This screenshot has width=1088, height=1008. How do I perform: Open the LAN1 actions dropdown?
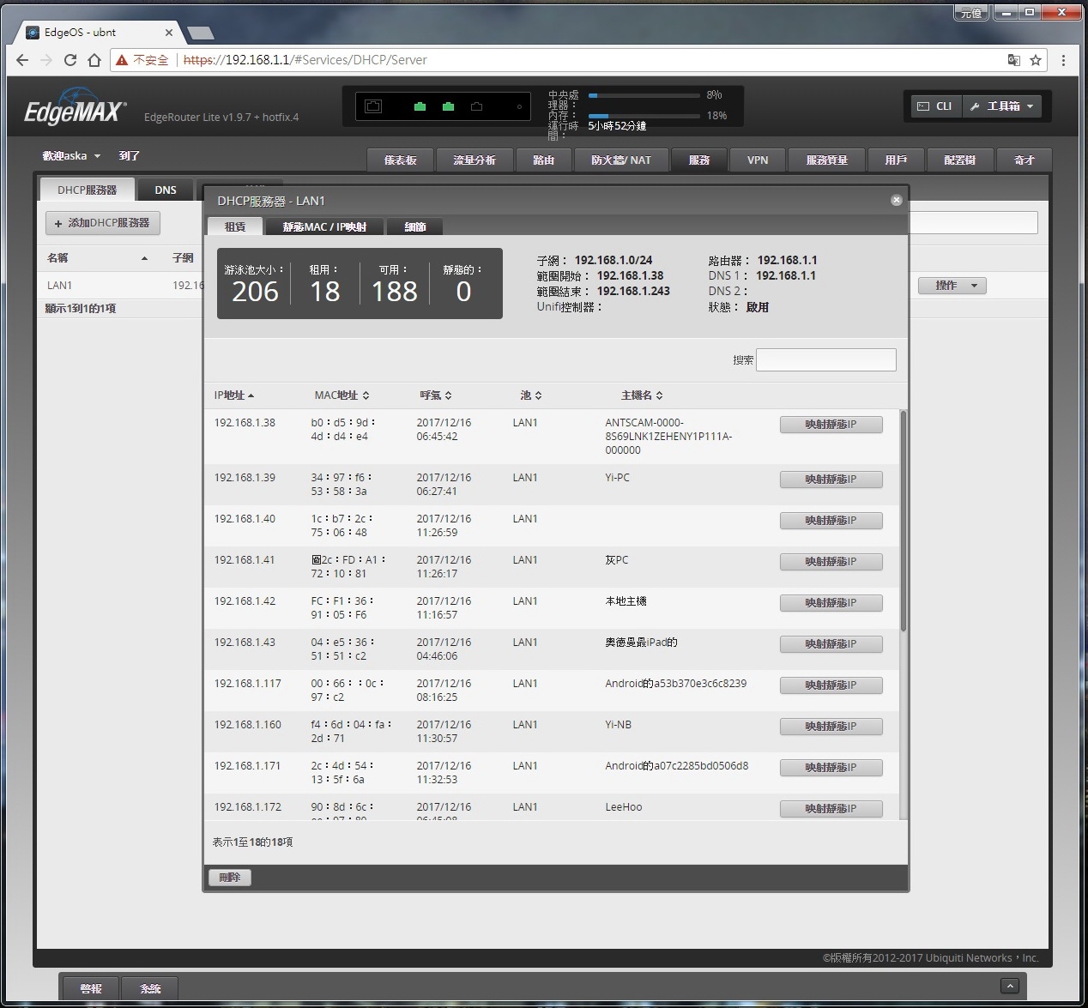click(952, 286)
